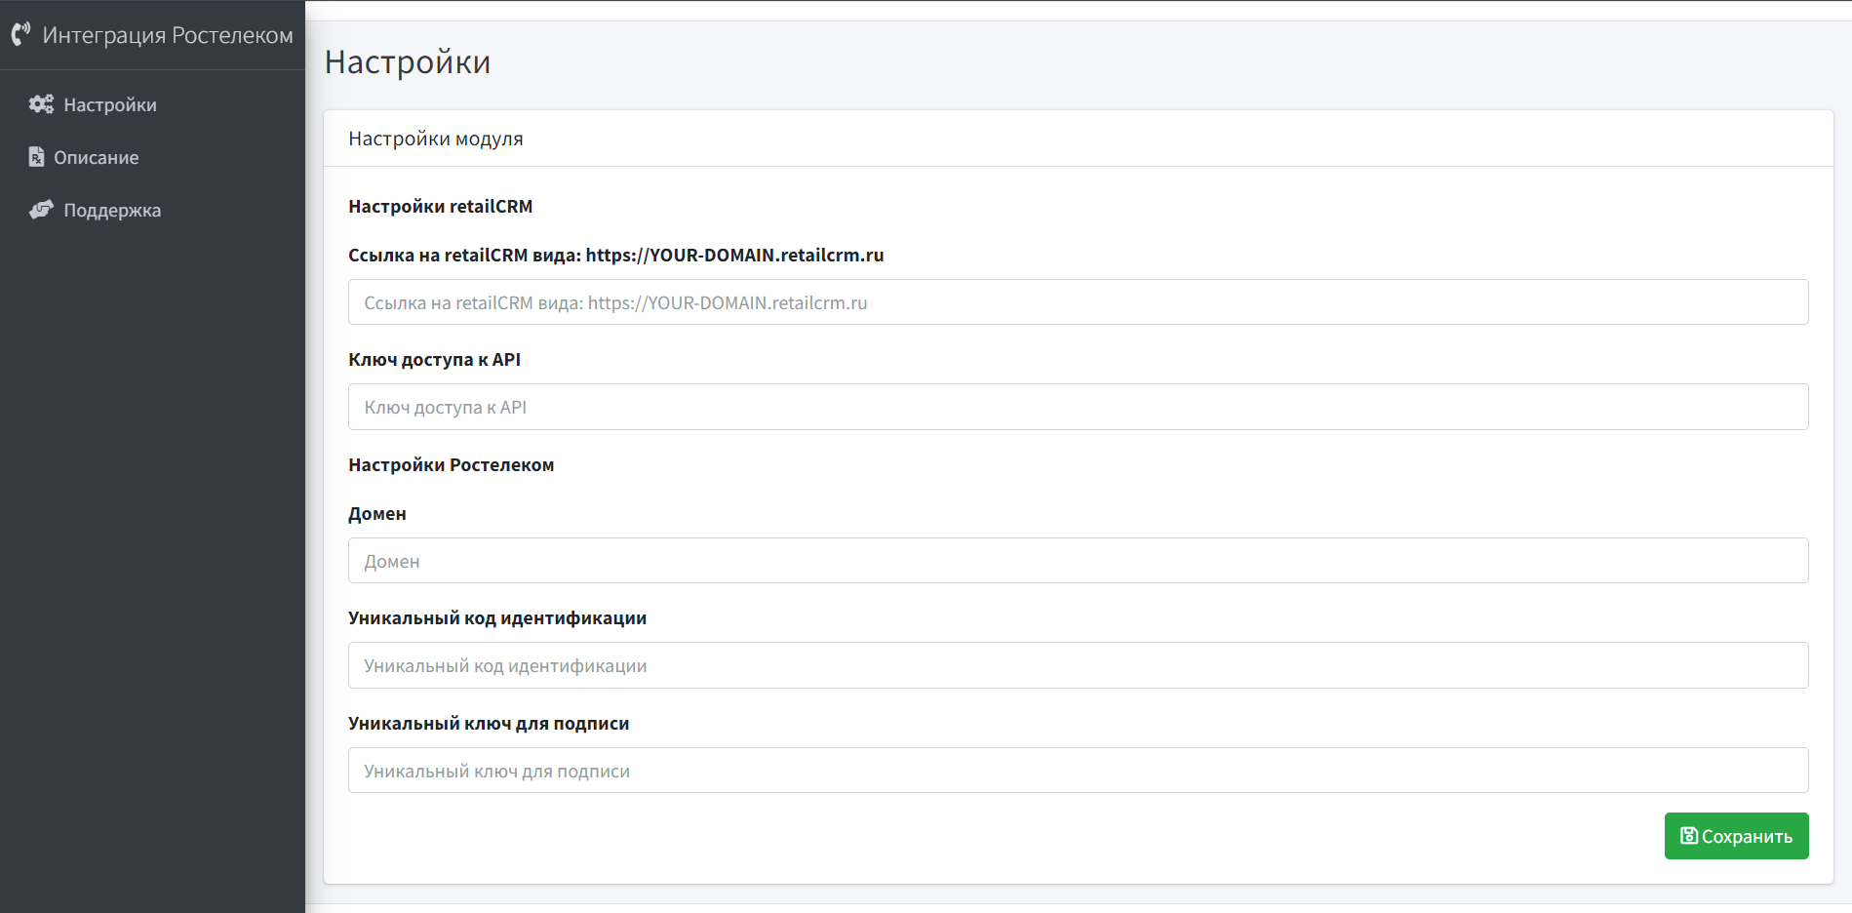
Task: Click the document icon next to Описание
Action: pyautogui.click(x=36, y=157)
